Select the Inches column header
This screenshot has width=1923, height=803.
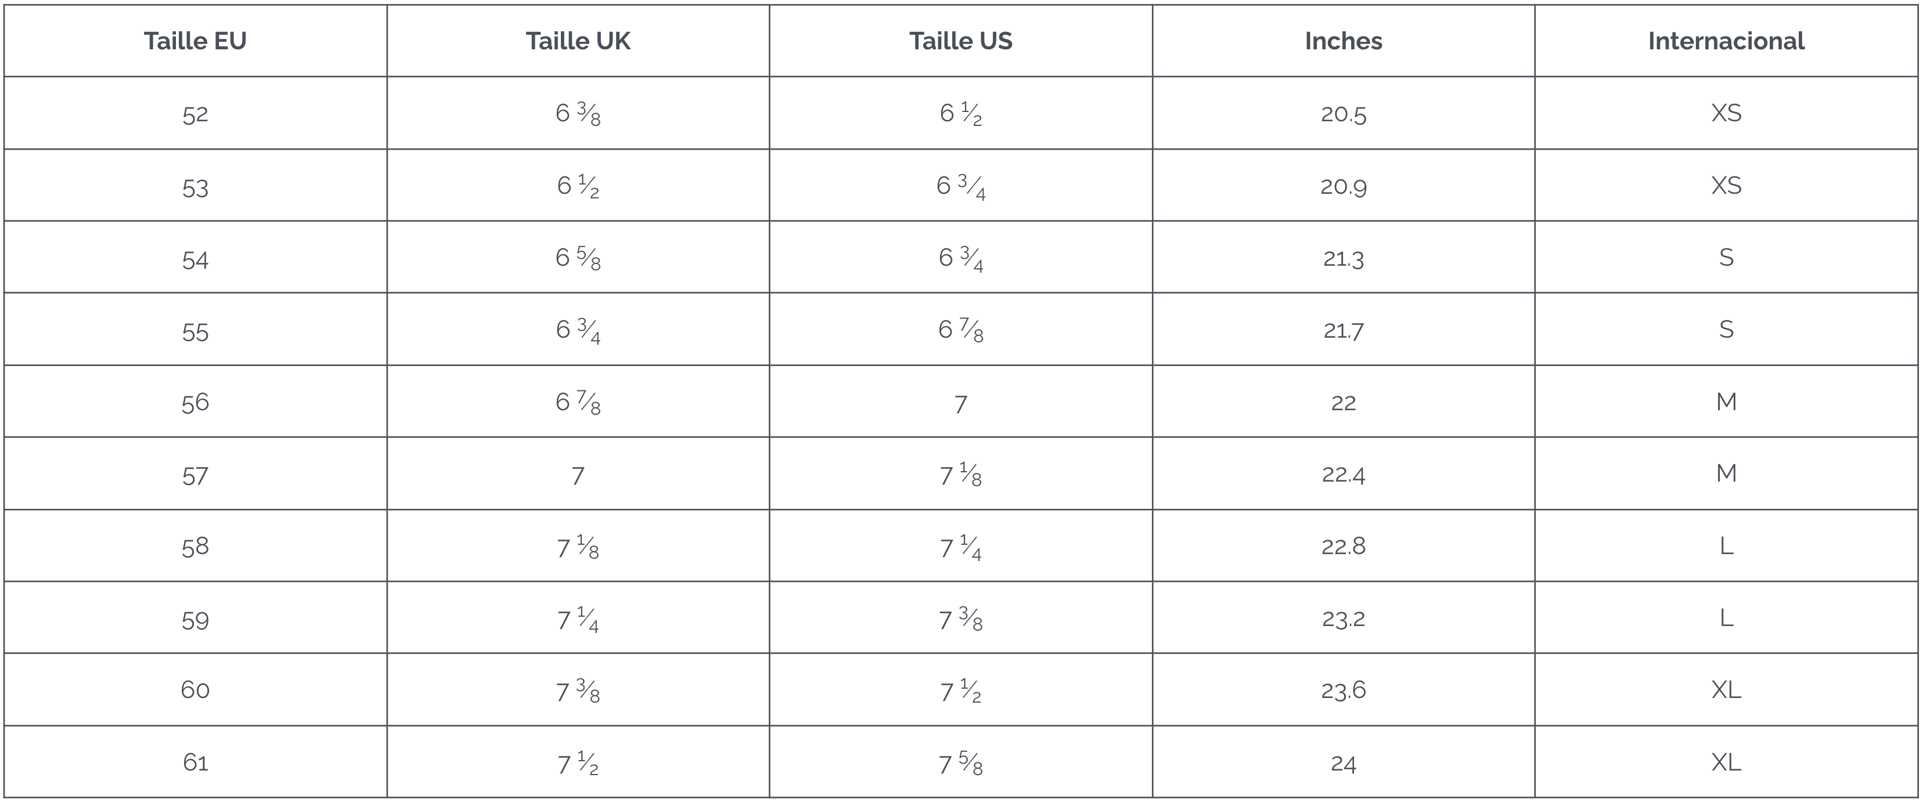click(1343, 41)
